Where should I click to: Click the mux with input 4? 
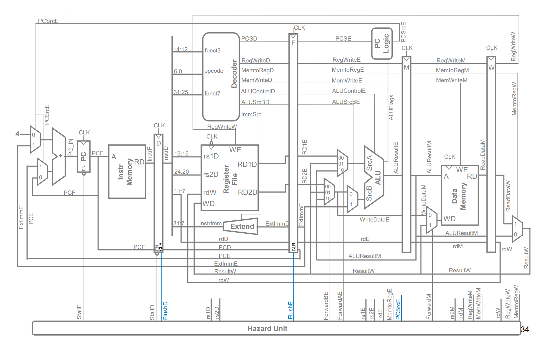click(x=35, y=139)
